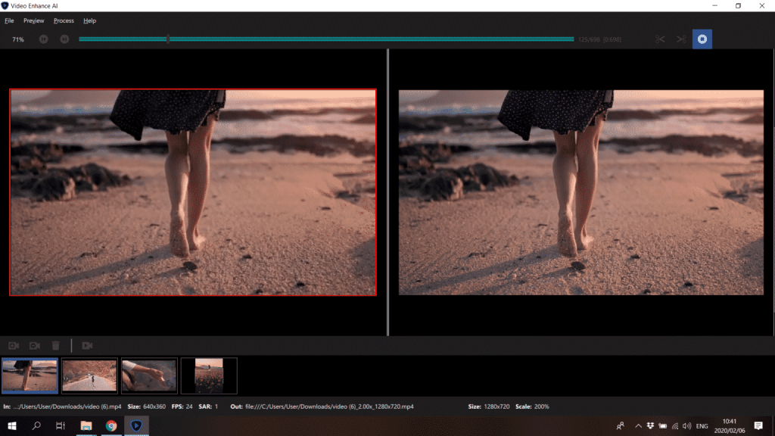Select the left original preview pane
This screenshot has height=436, width=775.
click(x=192, y=192)
